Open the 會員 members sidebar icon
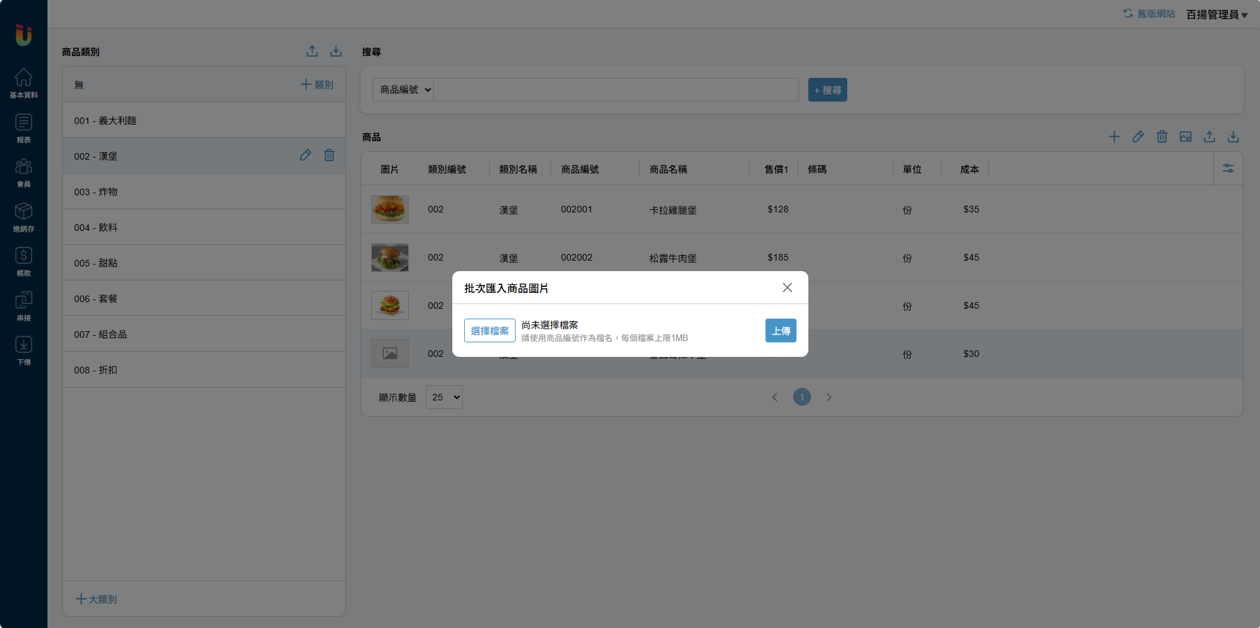1260x628 pixels. [24, 172]
